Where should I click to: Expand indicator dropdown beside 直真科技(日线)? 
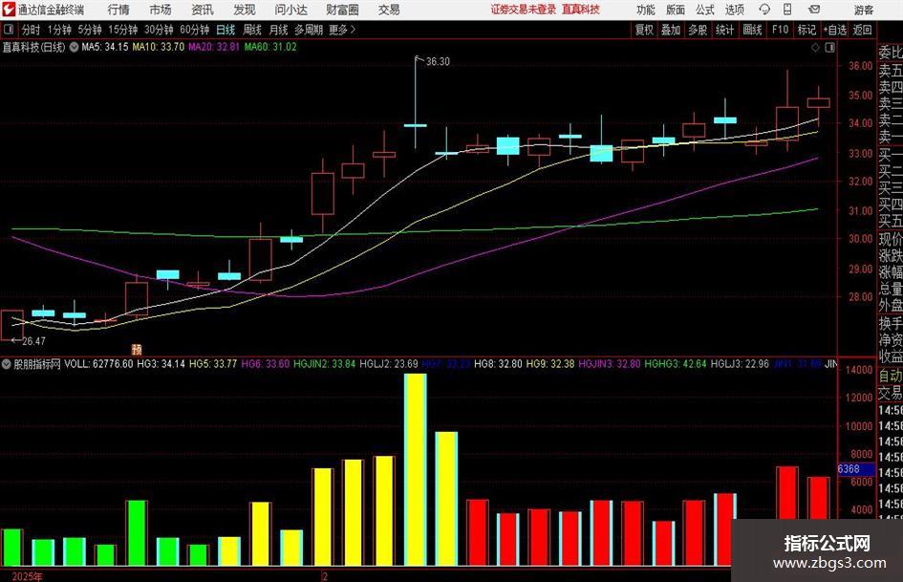[x=75, y=47]
